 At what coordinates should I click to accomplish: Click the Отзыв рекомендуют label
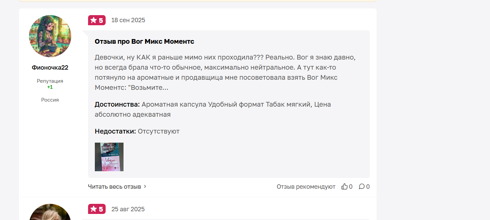306,186
